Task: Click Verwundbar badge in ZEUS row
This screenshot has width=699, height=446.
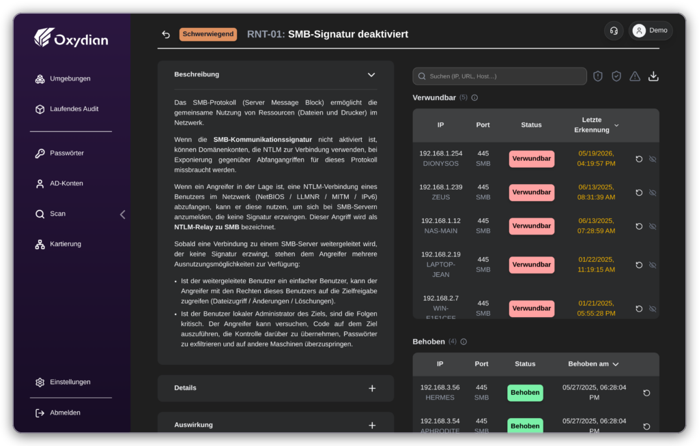Action: point(531,192)
